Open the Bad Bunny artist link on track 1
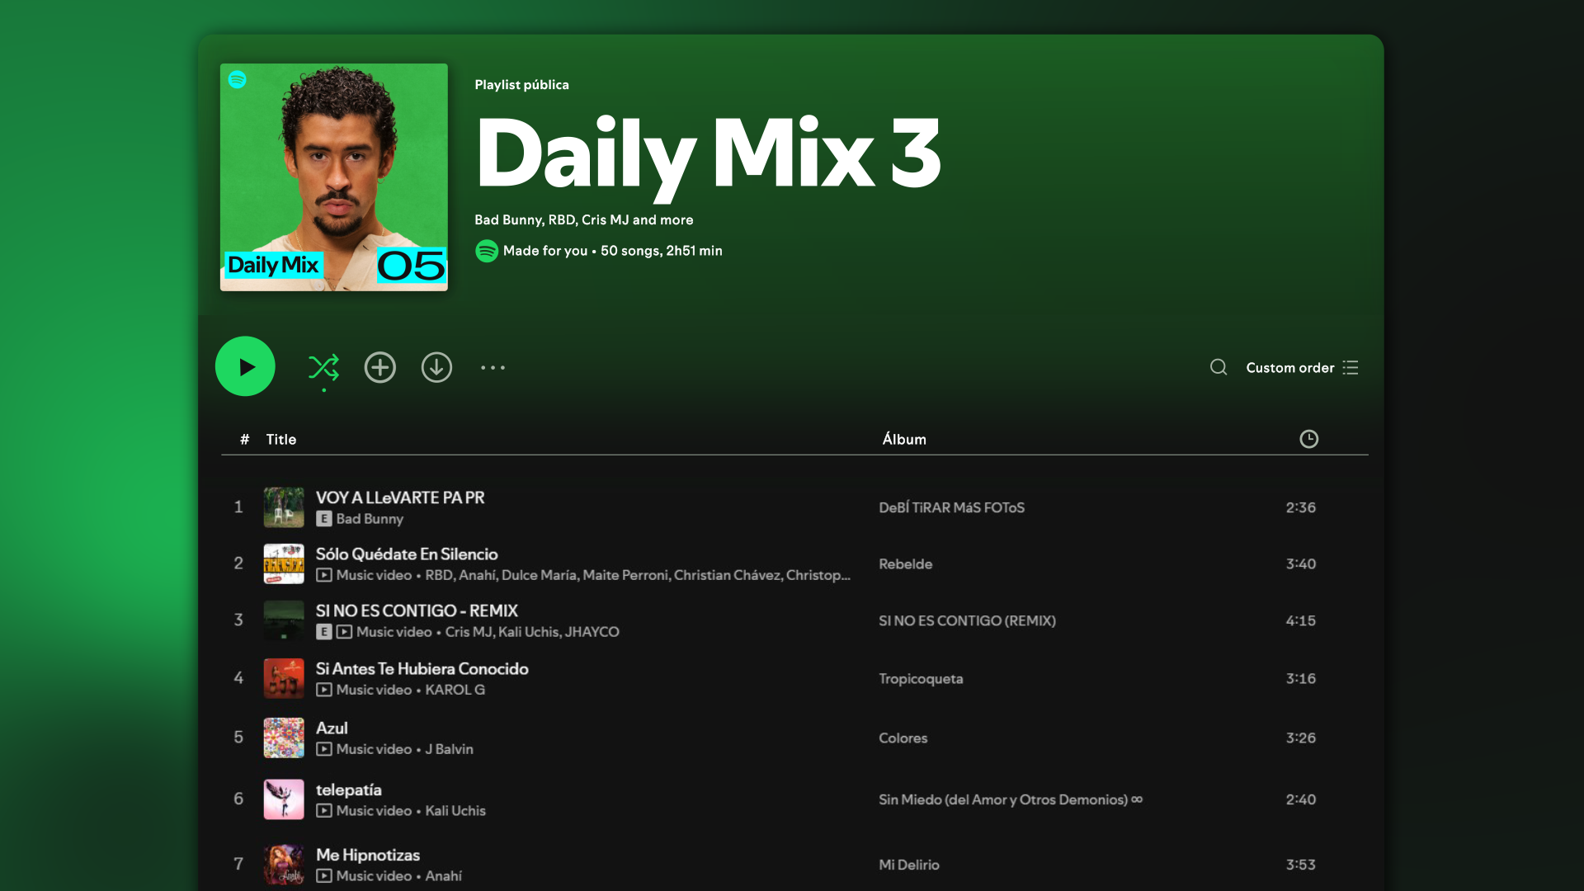Screen dimensions: 1584x891 click(x=370, y=519)
